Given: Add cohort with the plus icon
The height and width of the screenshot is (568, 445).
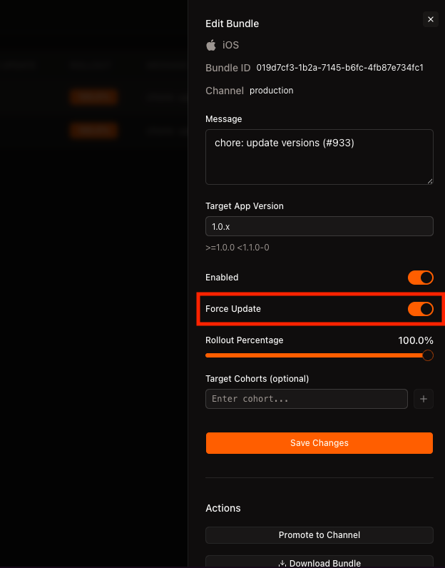Looking at the screenshot, I should (424, 399).
